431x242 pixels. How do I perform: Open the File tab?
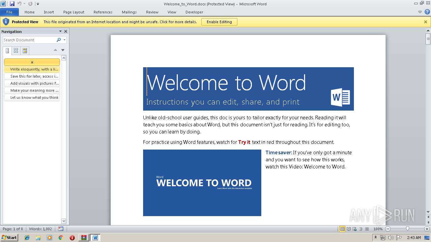9,12
